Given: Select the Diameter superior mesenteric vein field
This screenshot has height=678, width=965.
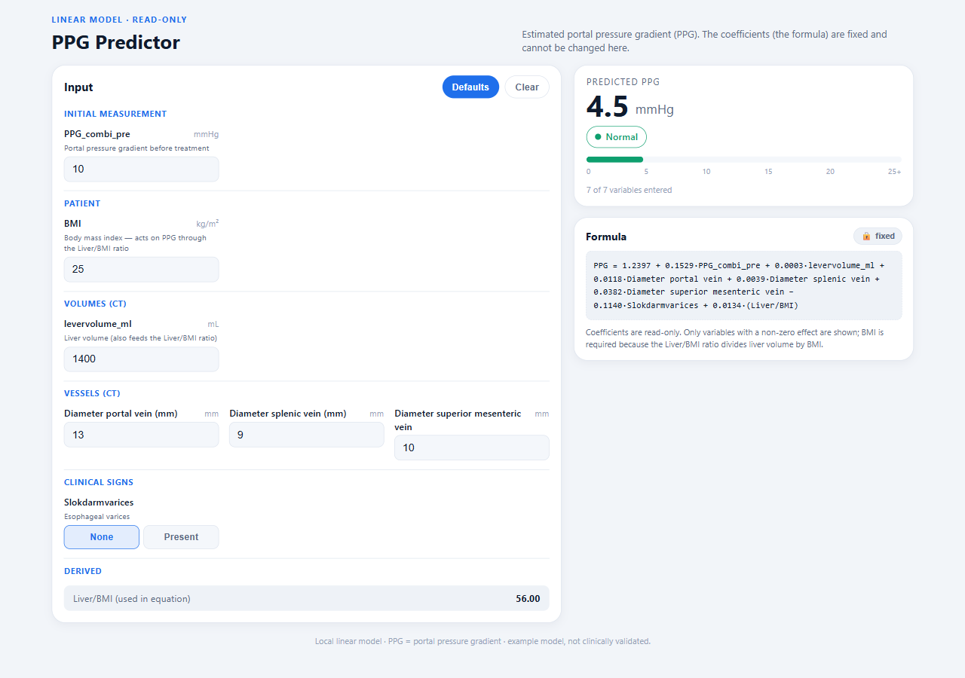Looking at the screenshot, I should 472,447.
